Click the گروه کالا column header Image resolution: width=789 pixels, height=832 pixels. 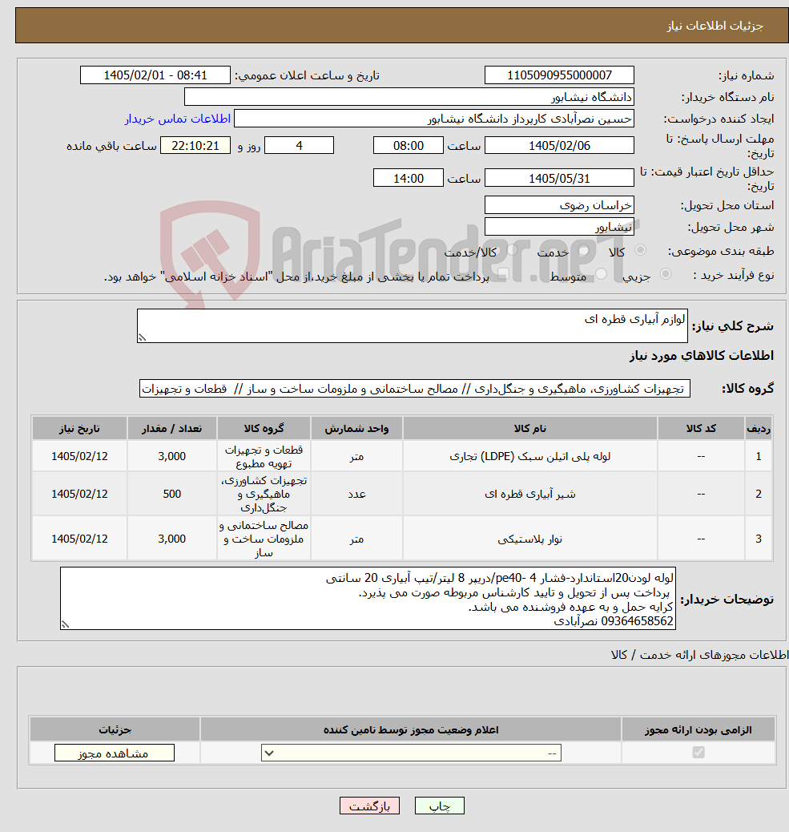pos(264,428)
